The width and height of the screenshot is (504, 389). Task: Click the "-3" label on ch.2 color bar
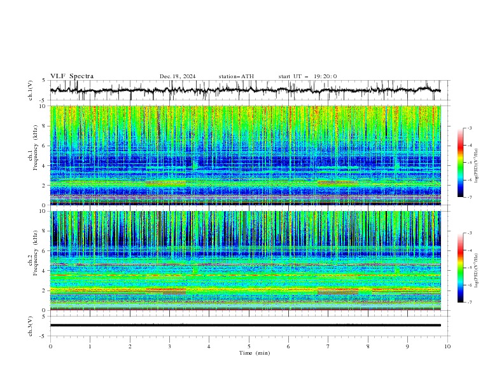coord(470,233)
